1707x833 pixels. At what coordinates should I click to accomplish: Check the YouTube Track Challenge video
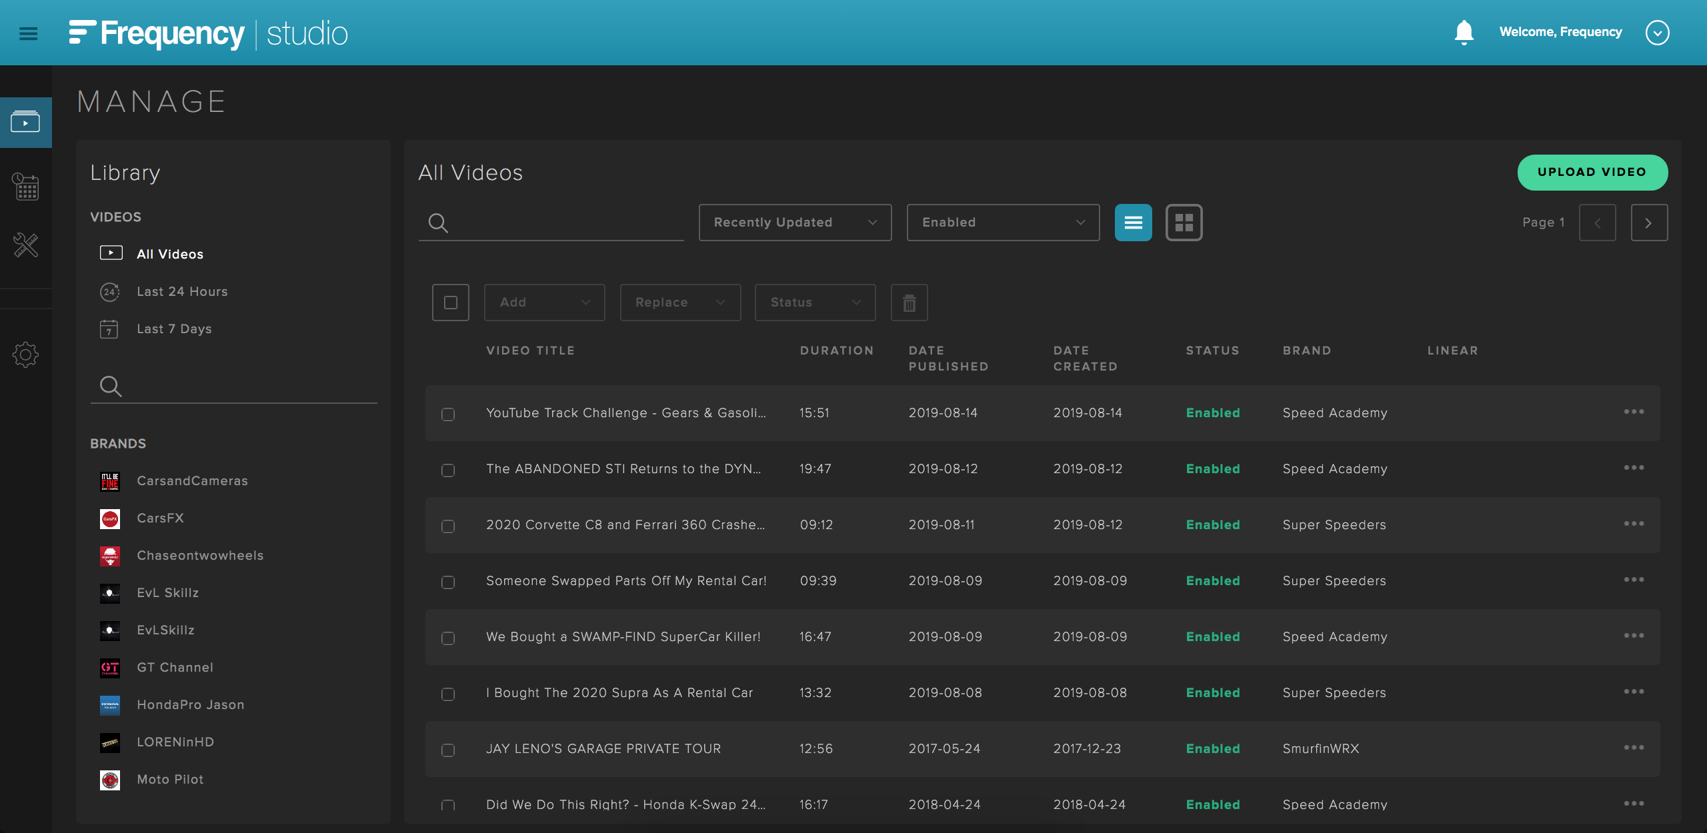click(x=448, y=415)
